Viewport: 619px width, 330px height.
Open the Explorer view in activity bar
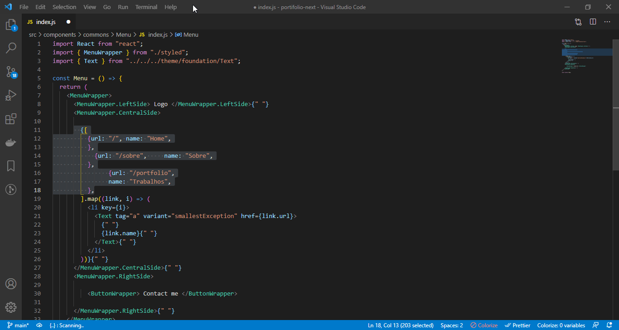(x=11, y=24)
